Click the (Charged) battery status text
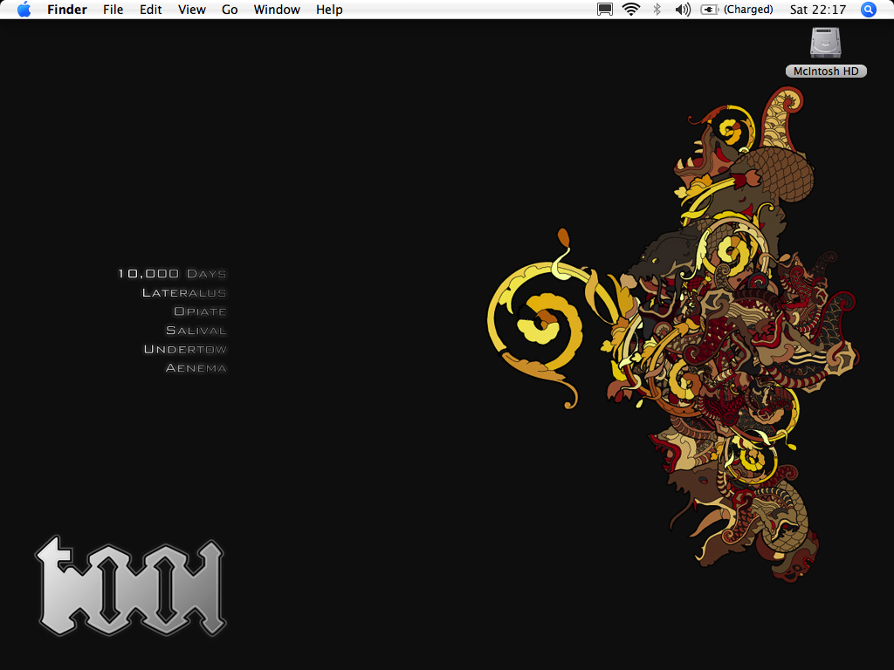The width and height of the screenshot is (894, 670). (748, 10)
